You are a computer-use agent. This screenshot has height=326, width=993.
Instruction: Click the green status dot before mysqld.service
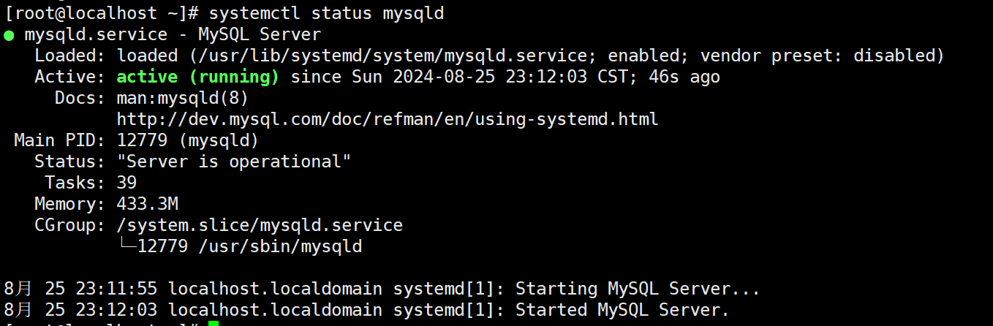click(9, 35)
